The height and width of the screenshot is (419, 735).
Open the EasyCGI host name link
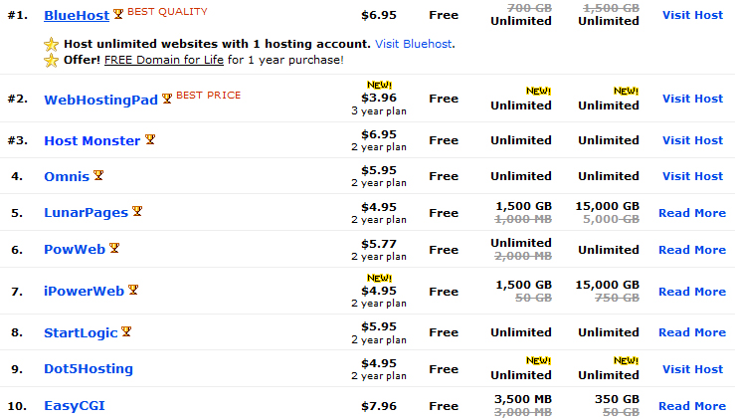75,406
